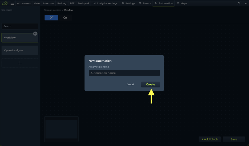
Task: Open the hamburger menu icon
Action: 12,3
